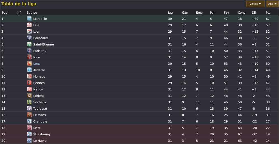Sort standings by Dif column header

click(x=254, y=13)
